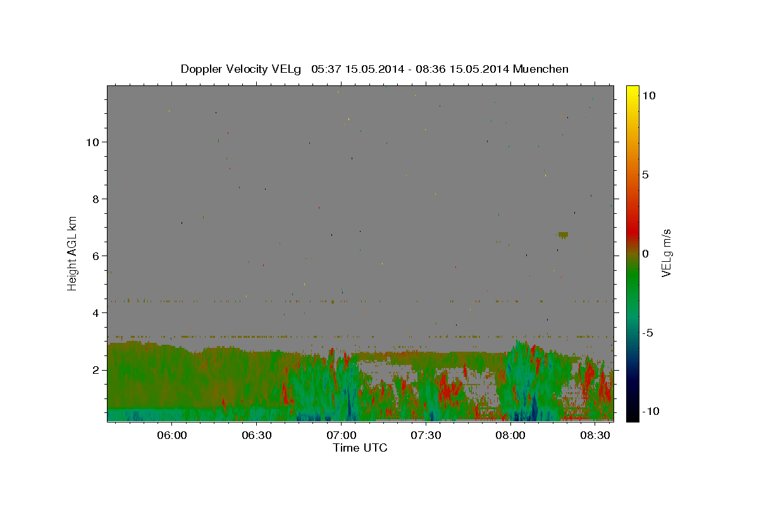759x506 pixels.
Task: Click the 07:00 time axis label
Action: (x=342, y=435)
